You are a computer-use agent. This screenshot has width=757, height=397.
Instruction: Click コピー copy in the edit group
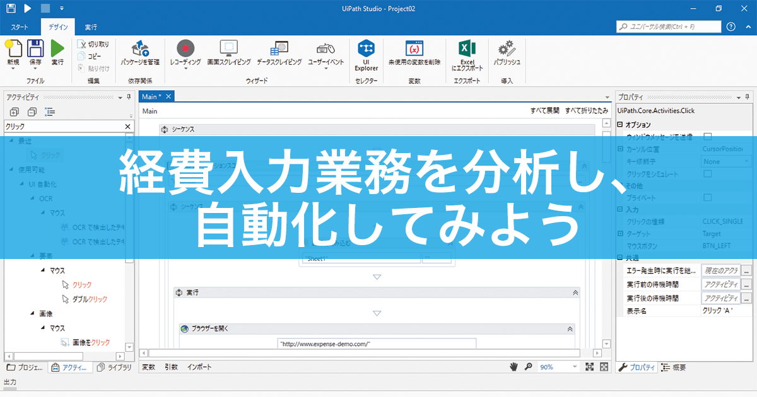tap(90, 56)
